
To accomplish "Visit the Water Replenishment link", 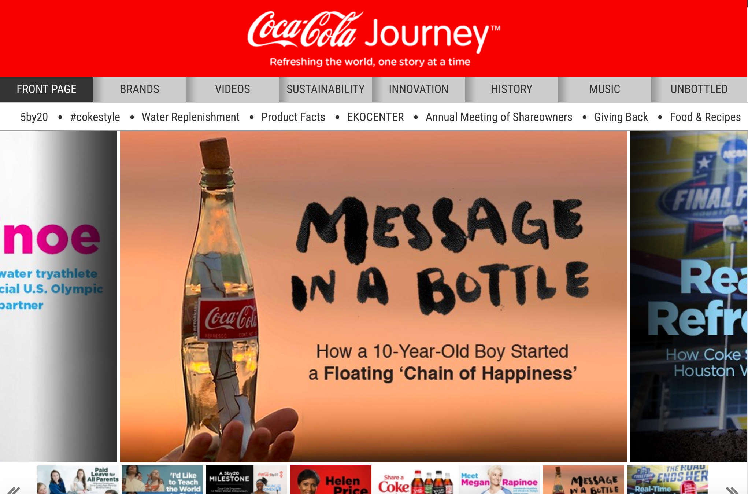I will click(x=190, y=117).
